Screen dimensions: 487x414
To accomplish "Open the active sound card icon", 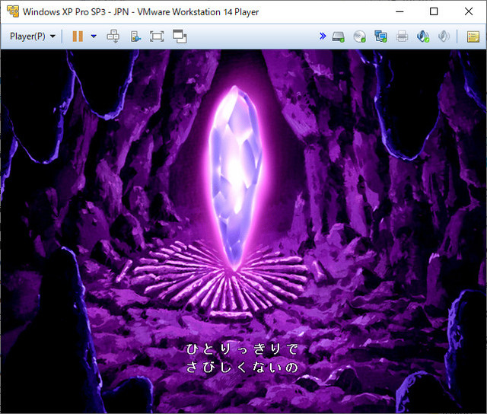I will tap(423, 37).
